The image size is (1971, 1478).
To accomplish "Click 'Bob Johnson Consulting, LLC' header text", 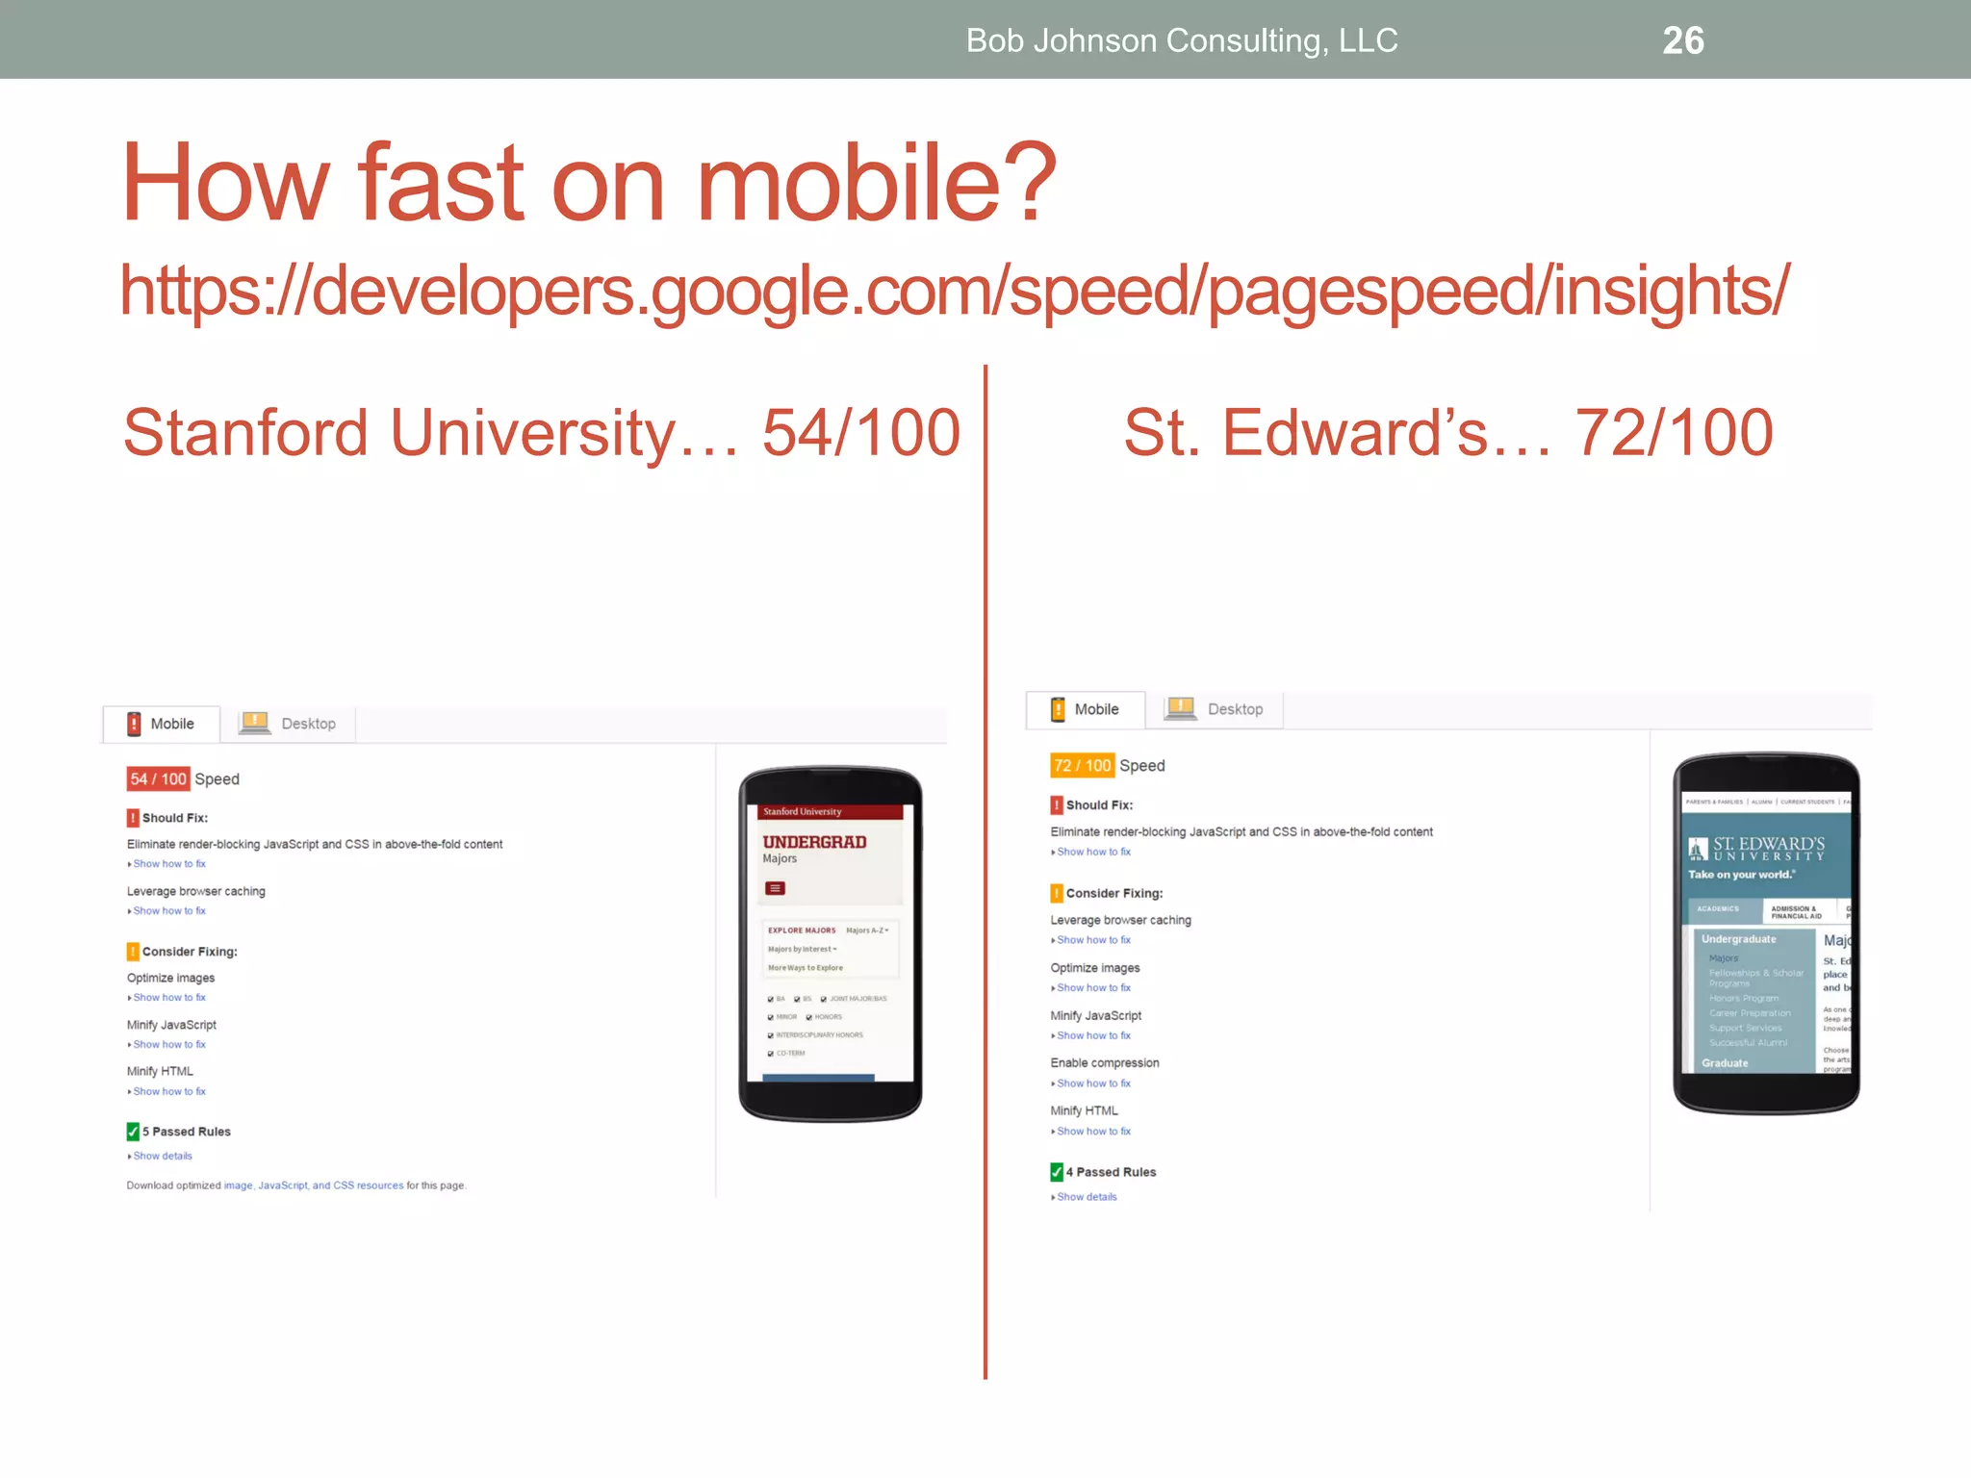I will 1182,40.
